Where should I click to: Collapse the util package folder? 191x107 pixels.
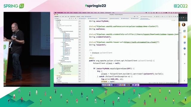[x=61, y=56]
